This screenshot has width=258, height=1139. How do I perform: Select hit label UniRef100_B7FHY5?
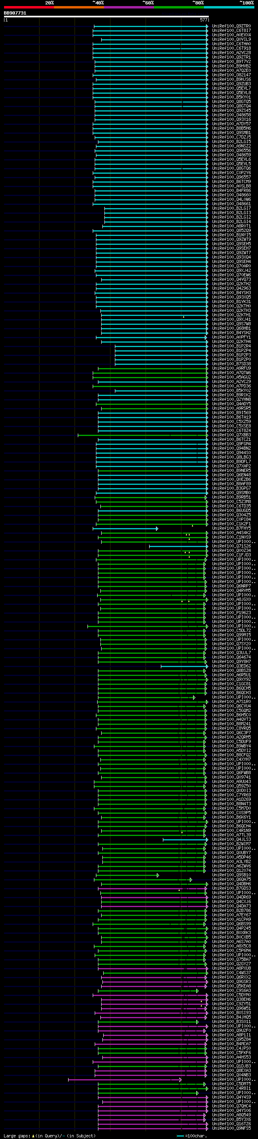click(x=231, y=528)
